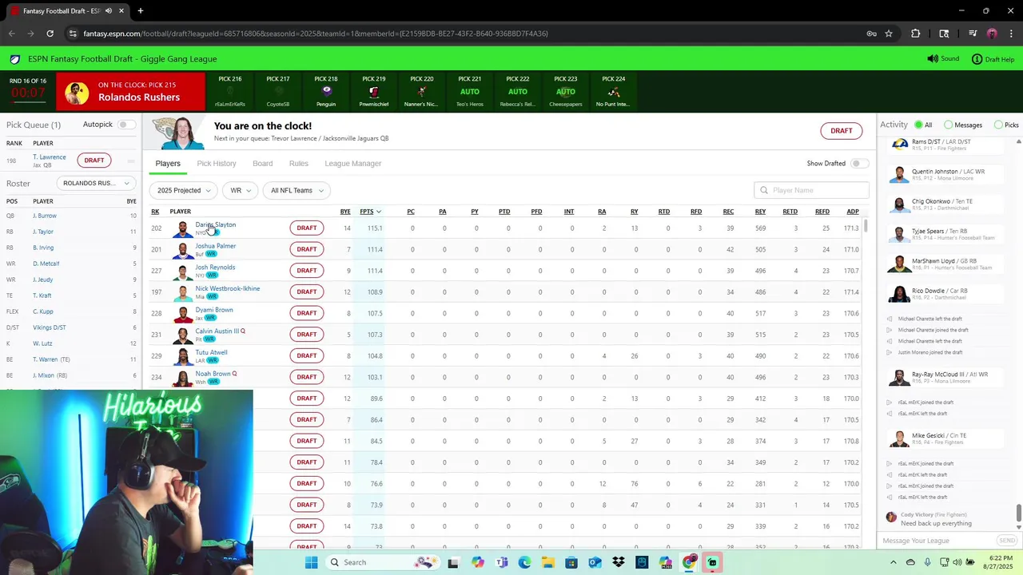Open the Rolandos Rus... roster dropdown

pyautogui.click(x=97, y=183)
